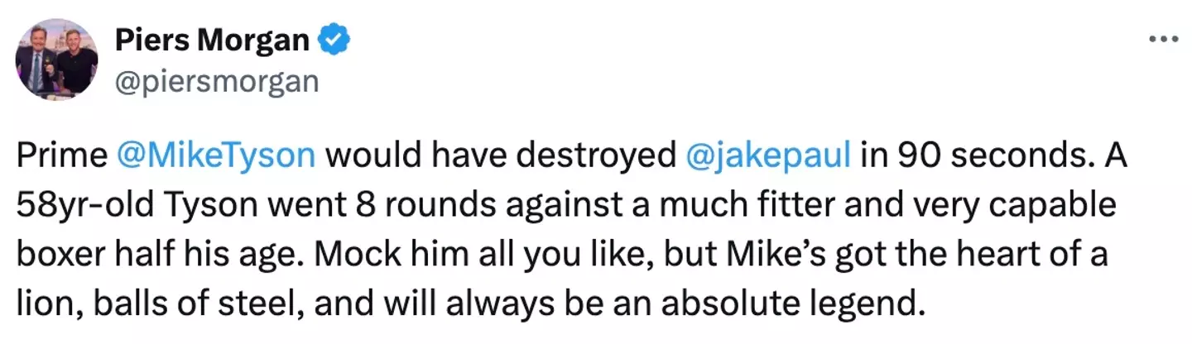This screenshot has height=344, width=1192.
Task: Click the word "Prime" starting the tweet
Action: [x=62, y=155]
